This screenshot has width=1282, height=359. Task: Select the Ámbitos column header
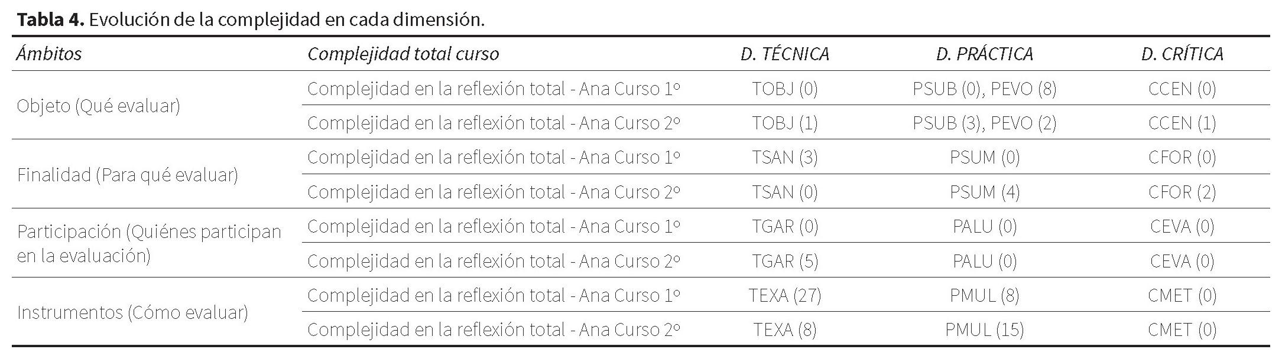click(x=49, y=54)
